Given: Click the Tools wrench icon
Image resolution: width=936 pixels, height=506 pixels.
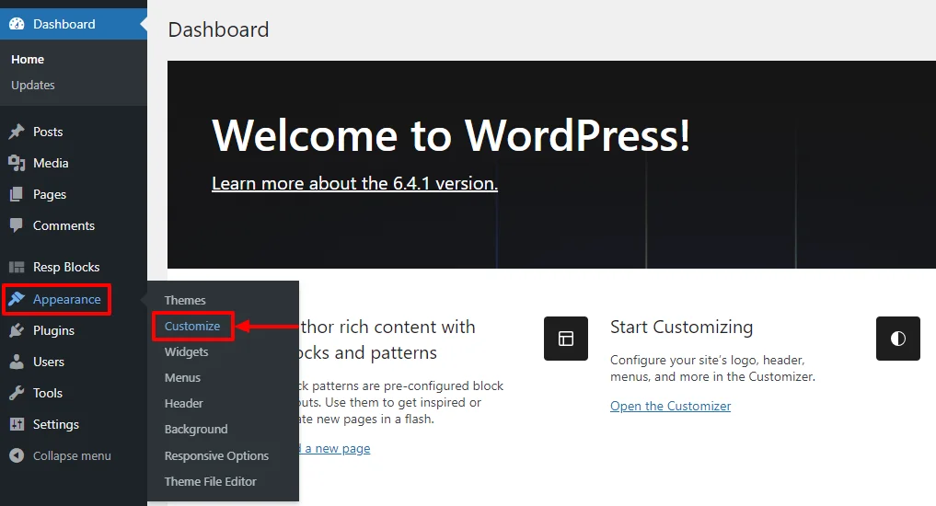Looking at the screenshot, I should (x=17, y=393).
